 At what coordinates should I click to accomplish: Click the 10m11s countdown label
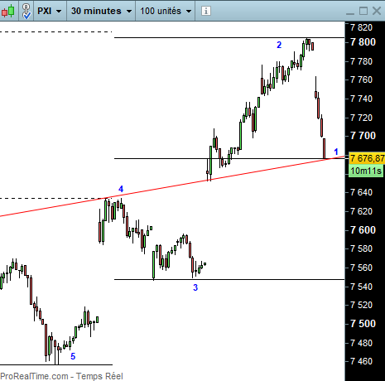(366, 171)
